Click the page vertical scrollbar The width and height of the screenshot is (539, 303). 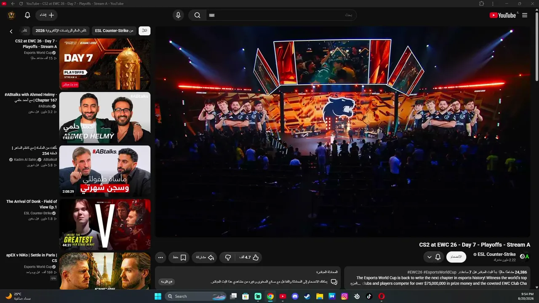coord(536,46)
